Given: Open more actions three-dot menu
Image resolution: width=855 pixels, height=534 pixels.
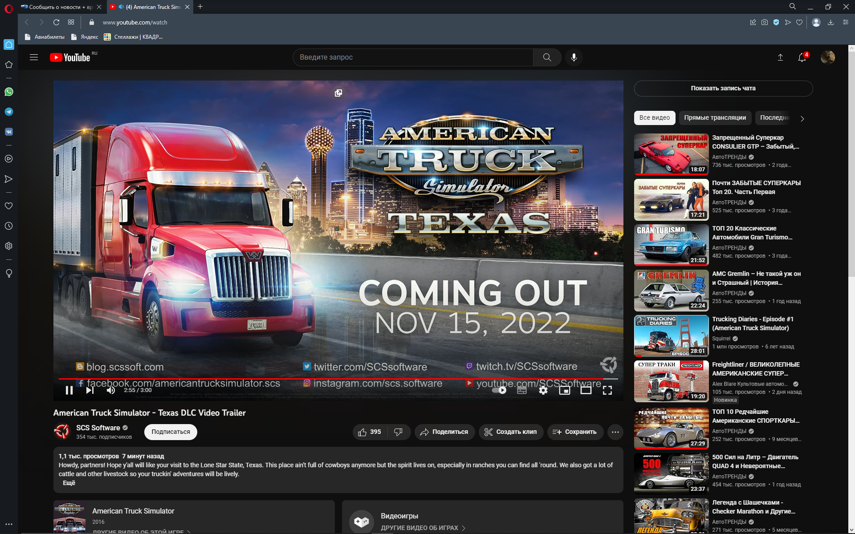Looking at the screenshot, I should (x=615, y=432).
